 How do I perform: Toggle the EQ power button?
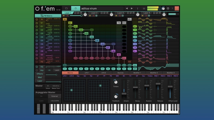point(37,67)
